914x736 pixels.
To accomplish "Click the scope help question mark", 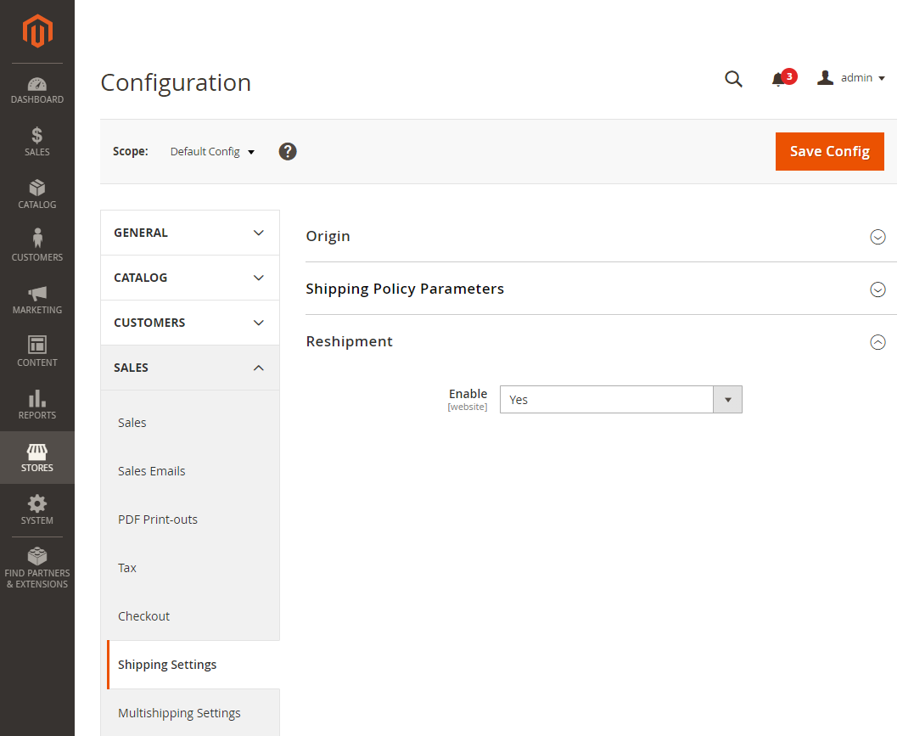I will click(x=288, y=152).
